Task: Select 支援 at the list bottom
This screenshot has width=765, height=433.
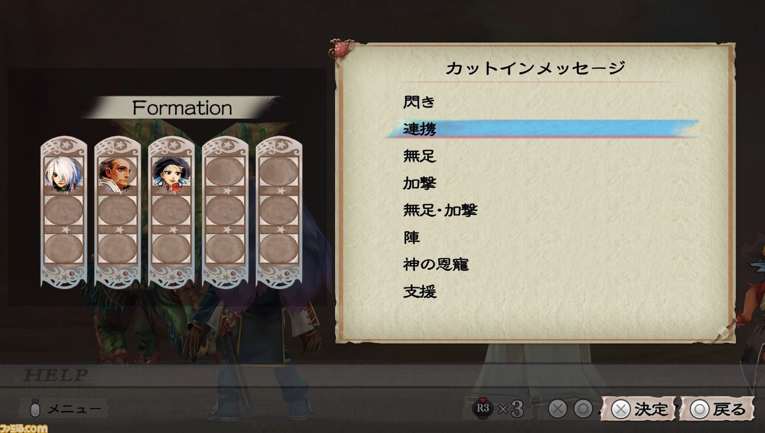Action: click(420, 291)
